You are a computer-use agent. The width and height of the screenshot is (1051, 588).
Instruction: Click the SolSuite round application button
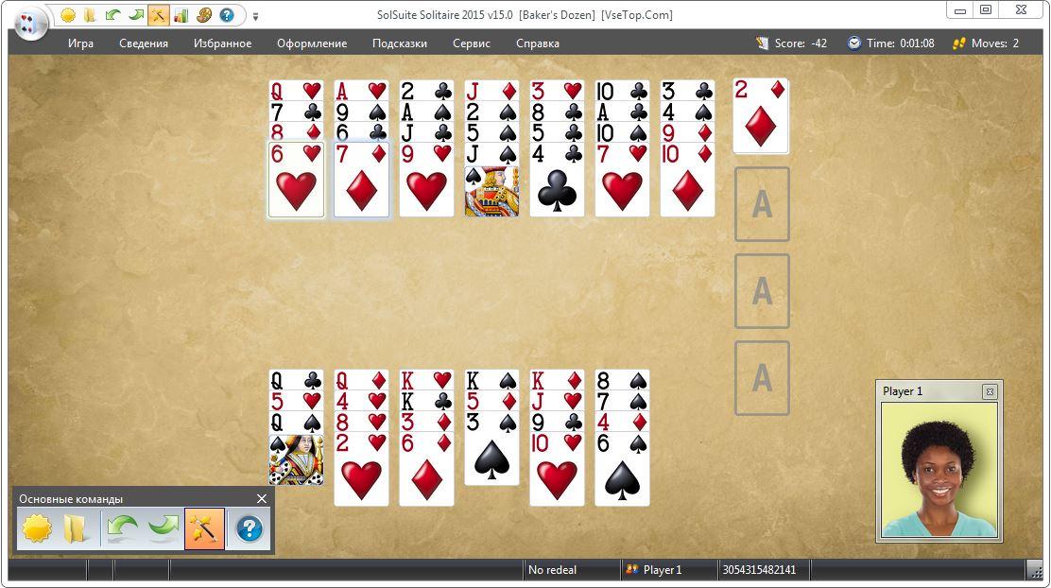click(x=30, y=25)
